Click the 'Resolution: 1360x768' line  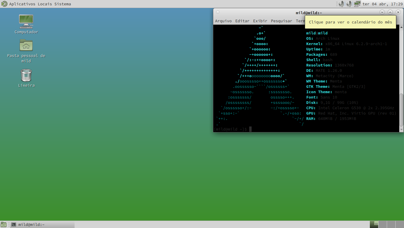tap(330, 65)
